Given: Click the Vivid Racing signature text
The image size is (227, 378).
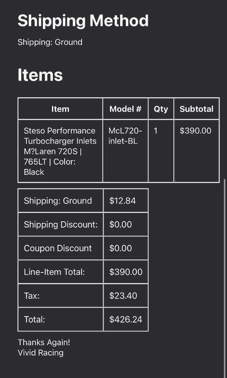Looking at the screenshot, I should point(41,353).
